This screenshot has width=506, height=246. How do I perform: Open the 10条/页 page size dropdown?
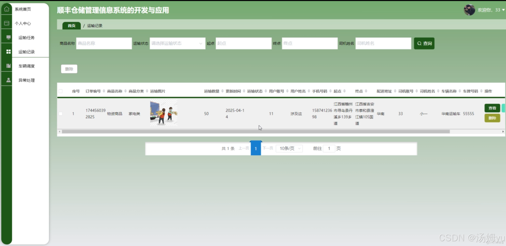(x=289, y=148)
